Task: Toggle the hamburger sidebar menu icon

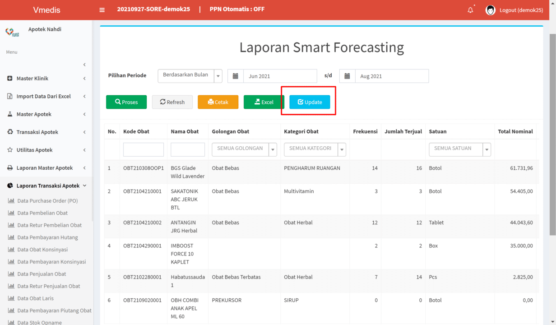Action: pos(102,10)
